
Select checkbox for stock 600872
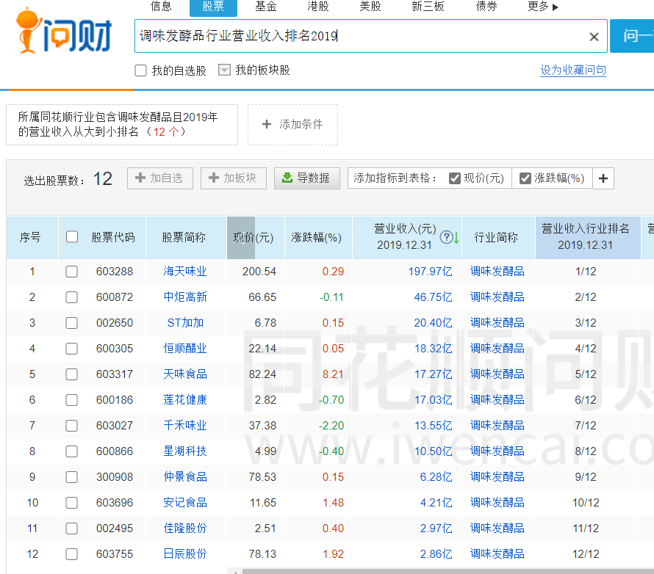pos(72,297)
